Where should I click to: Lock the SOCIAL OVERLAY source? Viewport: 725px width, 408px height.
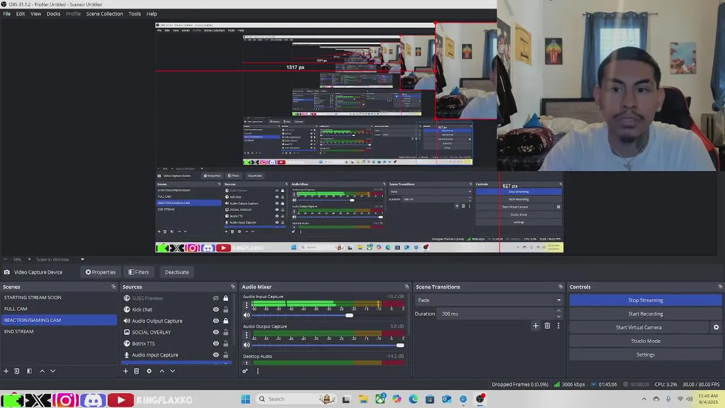(225, 332)
